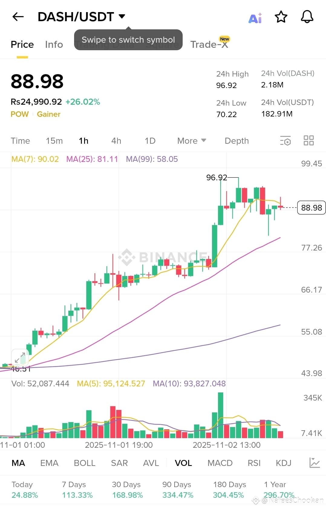This screenshot has height=508, width=326.
Task: Add the pair to favorites with the star
Action: coord(281,17)
